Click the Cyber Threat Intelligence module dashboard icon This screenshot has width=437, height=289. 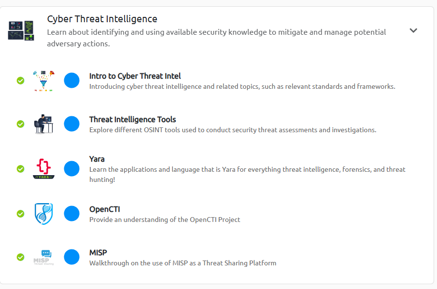pyautogui.click(x=21, y=30)
